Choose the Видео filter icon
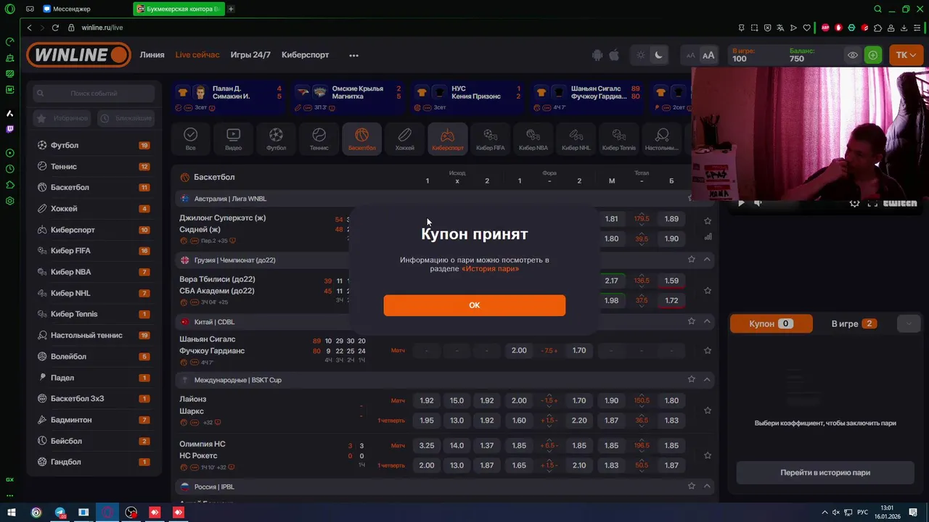 pyautogui.click(x=233, y=138)
